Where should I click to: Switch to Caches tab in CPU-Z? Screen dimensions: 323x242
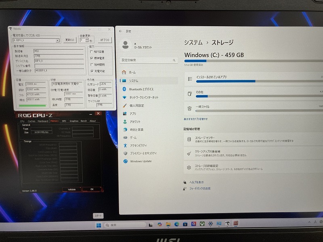tap(31, 121)
